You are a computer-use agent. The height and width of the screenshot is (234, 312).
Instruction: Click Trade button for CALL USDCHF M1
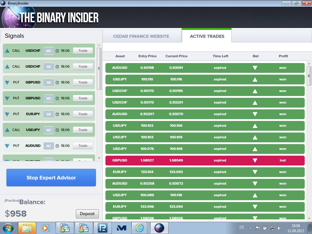[83, 67]
